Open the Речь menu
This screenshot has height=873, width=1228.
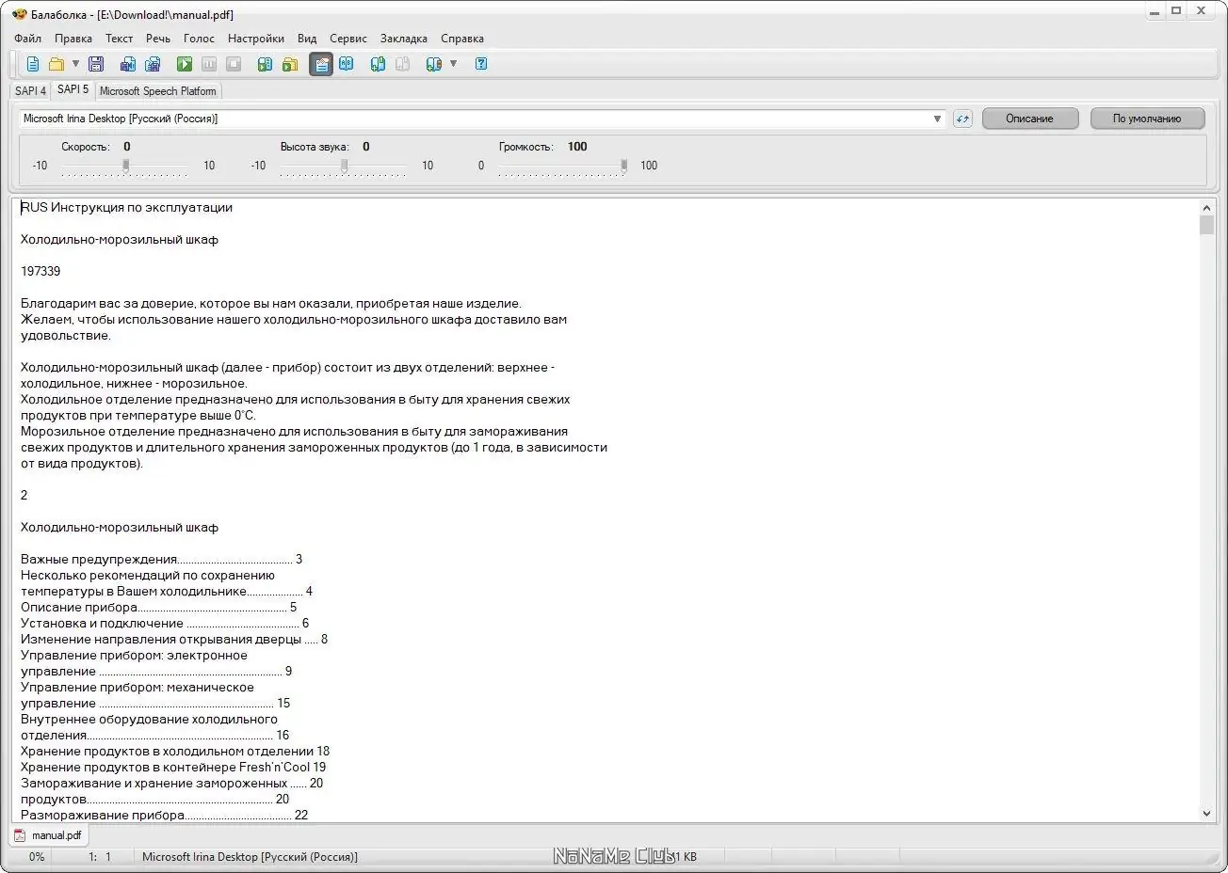coord(158,39)
